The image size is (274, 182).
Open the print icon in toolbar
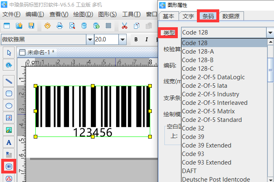60,26
